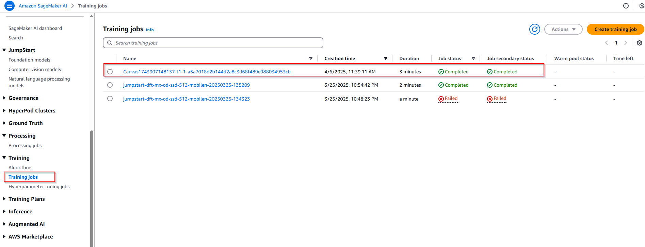
Task: Expand the Training Plans section
Action: pyautogui.click(x=4, y=199)
